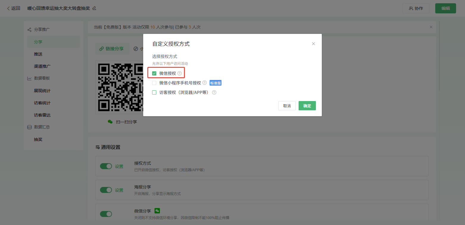Screen dimensions: 465x225
Task: Toggle the 微信分享 switch
Action: point(106,214)
